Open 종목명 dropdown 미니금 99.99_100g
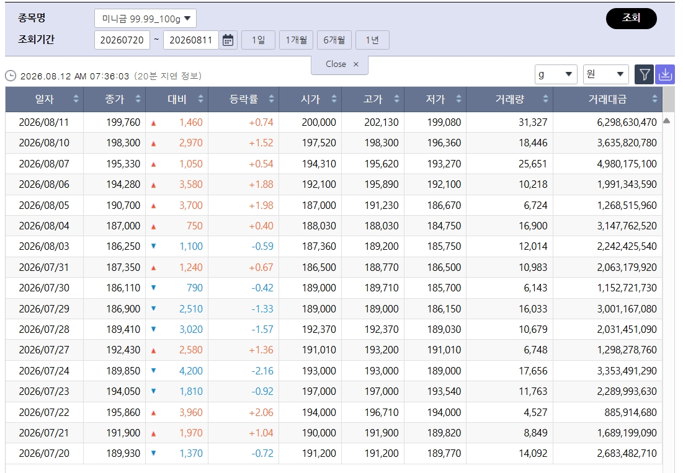 point(146,18)
